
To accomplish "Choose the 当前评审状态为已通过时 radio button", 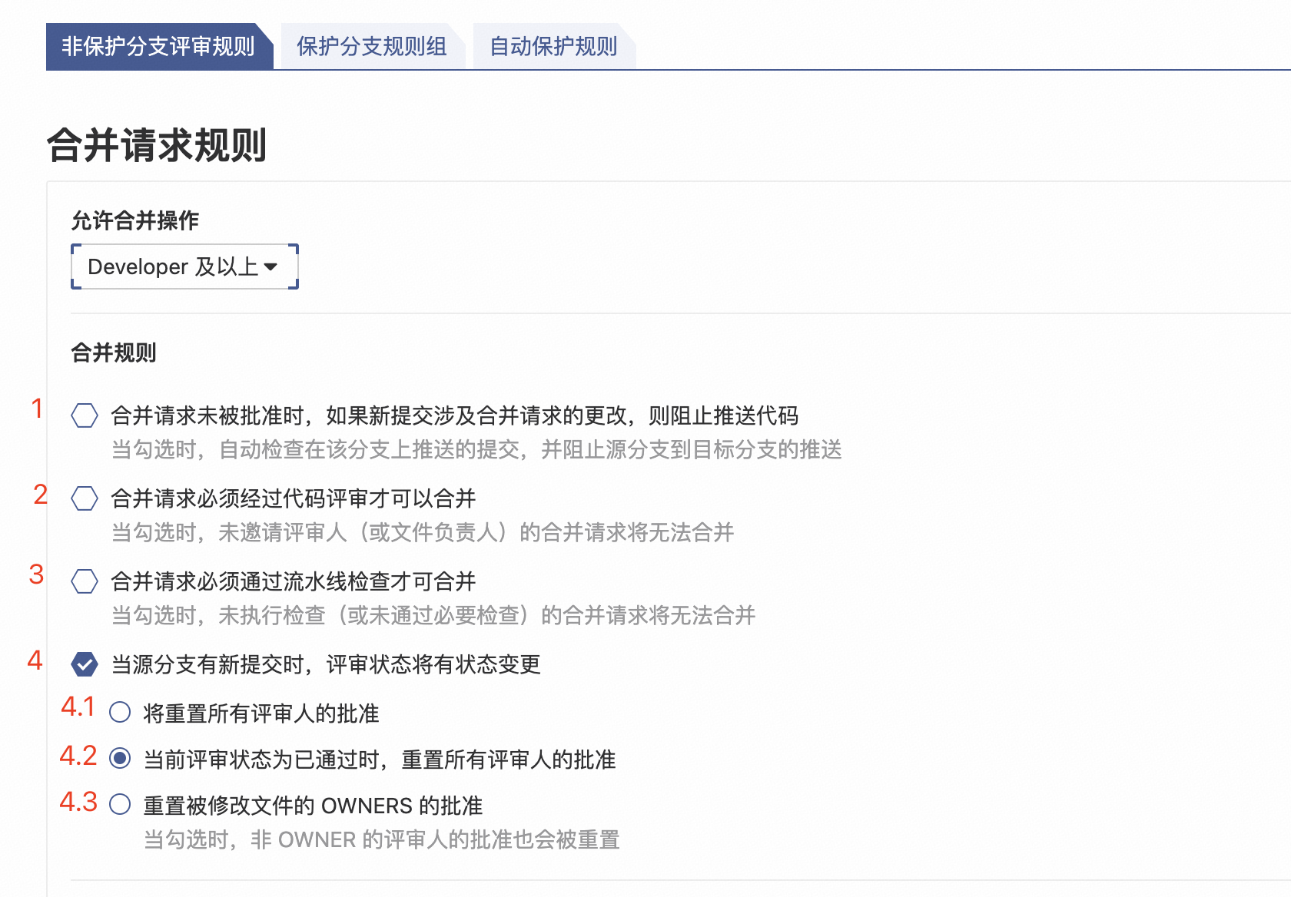I will pos(120,759).
